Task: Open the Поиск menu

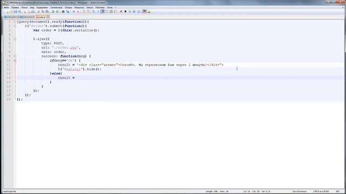Action: pos(24,8)
